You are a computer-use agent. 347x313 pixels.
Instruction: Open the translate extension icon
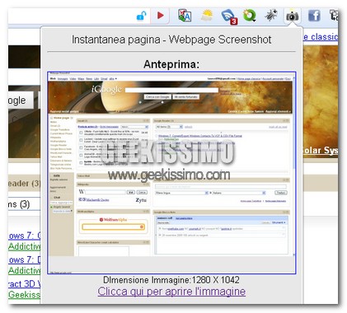[185, 16]
